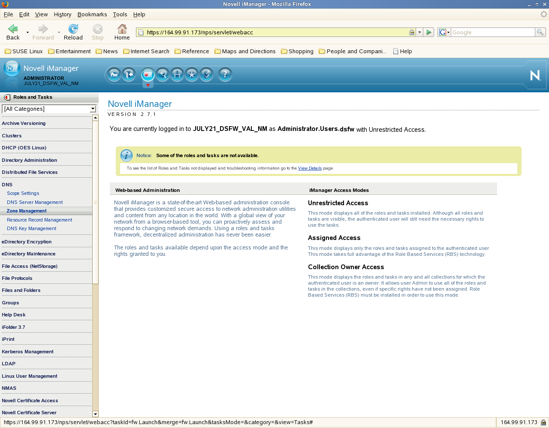Open the File menu
549x428 pixels.
[8, 14]
